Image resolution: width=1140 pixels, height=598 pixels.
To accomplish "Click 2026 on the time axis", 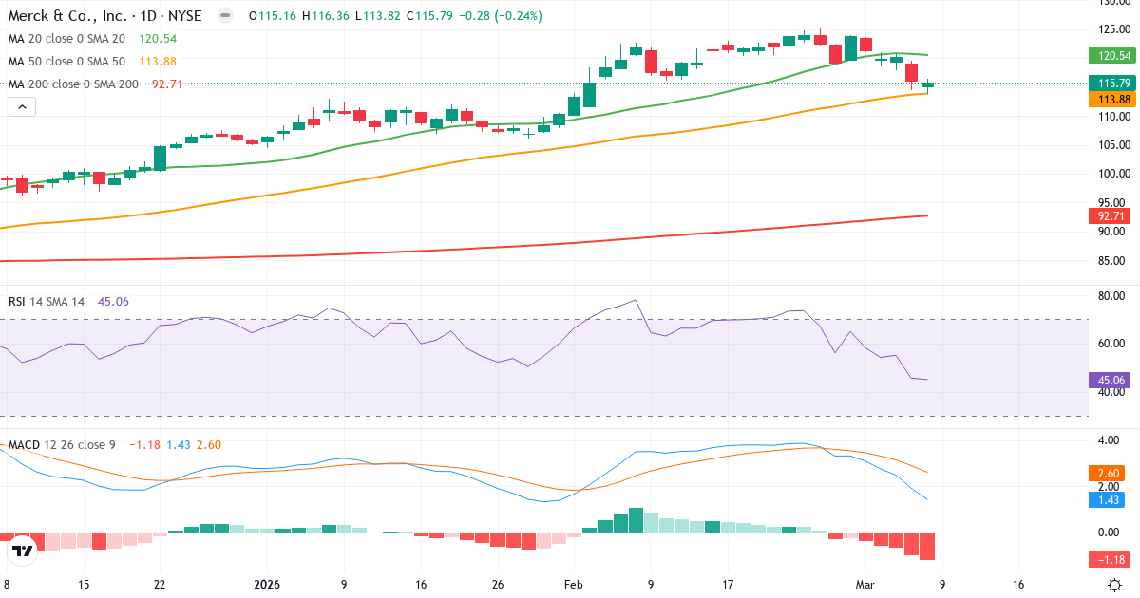I will 266,586.
